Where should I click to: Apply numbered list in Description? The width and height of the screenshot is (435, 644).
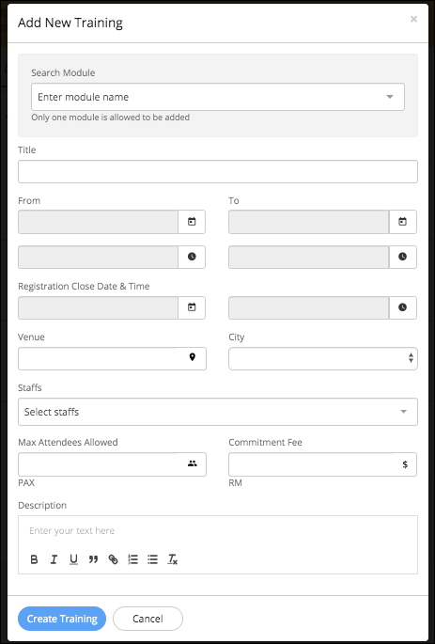[132, 559]
